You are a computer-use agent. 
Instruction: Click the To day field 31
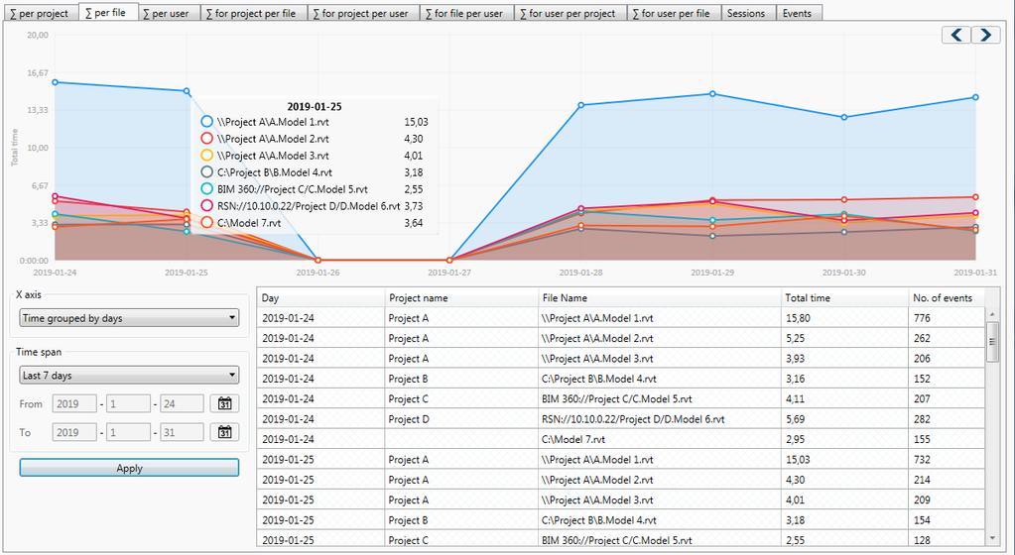click(x=182, y=432)
